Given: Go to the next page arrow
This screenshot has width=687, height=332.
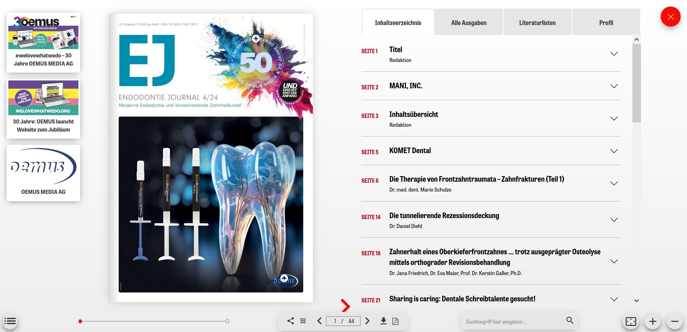Looking at the screenshot, I should click(x=367, y=321).
